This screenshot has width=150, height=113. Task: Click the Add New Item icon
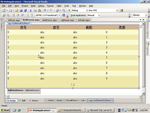pos(10,10)
